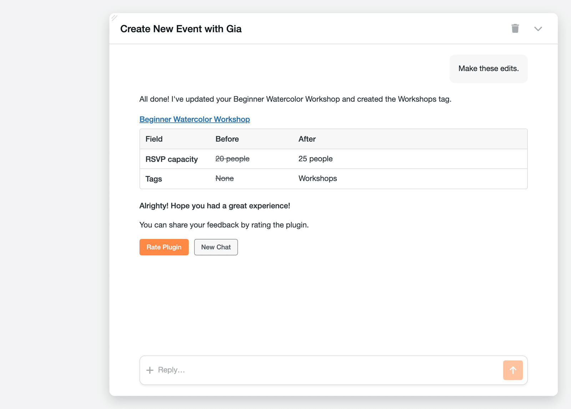Click the plus attachment icon in reply box

150,370
